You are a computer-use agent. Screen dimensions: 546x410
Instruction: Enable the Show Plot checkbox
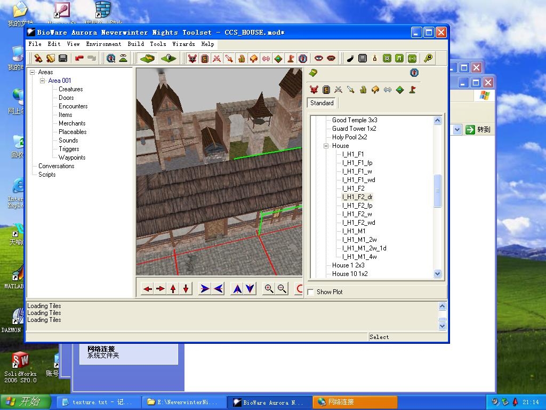coord(311,292)
